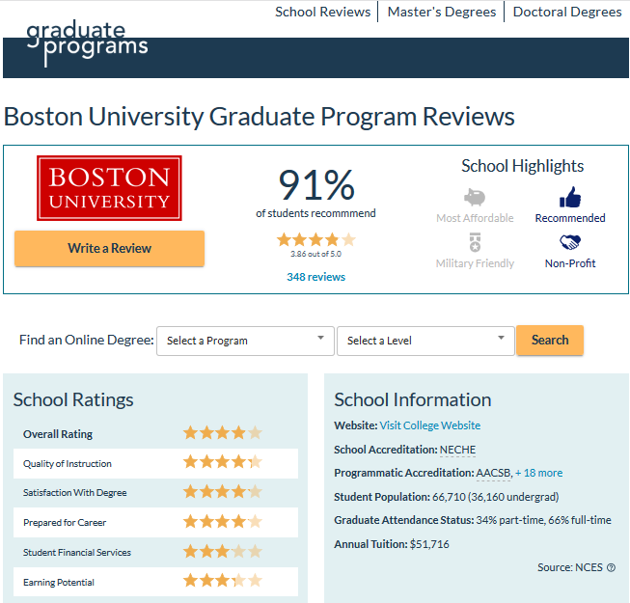Click the Recommended thumbs-up icon
Screen dimensions: 630x603
[x=570, y=197]
